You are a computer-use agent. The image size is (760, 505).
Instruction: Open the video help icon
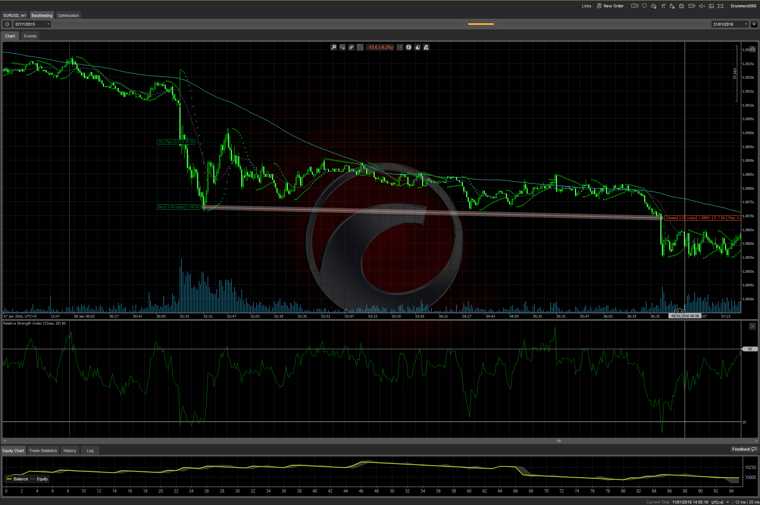pos(635,6)
